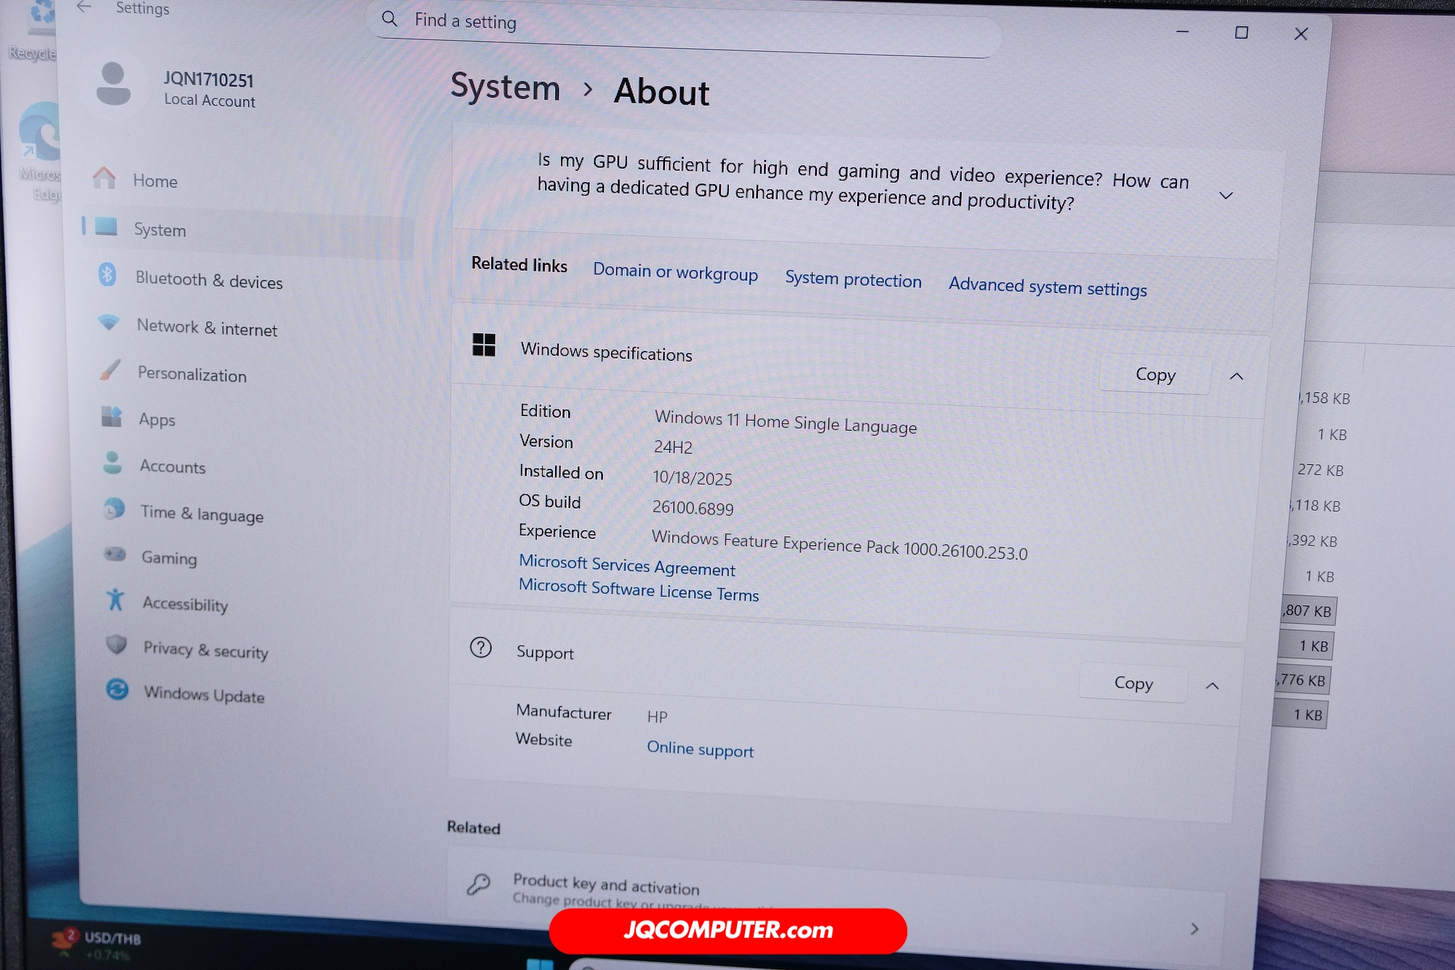Open Network & internet via Wi-Fi icon
Viewport: 1455px width, 970px height.
pyautogui.click(x=108, y=322)
